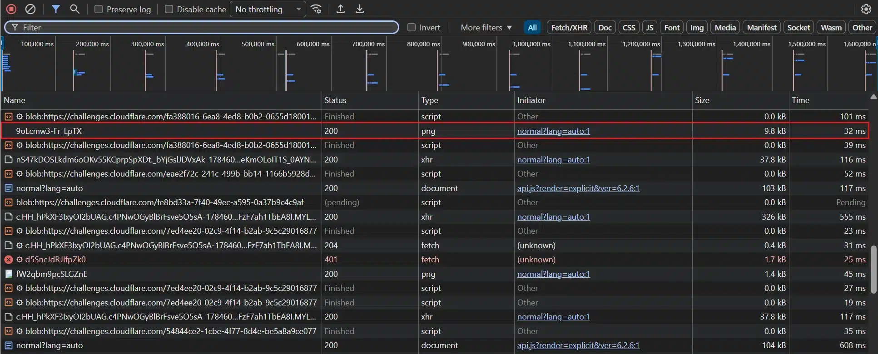The image size is (878, 354).
Task: Open initiator link of 9oLcmw3-Fr_LpTX row
Action: click(x=553, y=131)
